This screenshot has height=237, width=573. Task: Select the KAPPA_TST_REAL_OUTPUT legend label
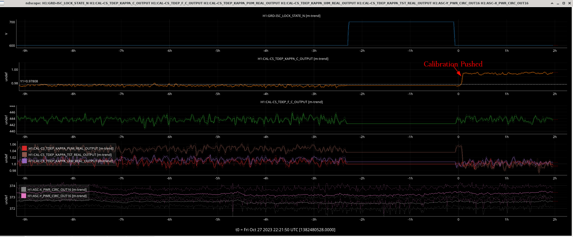(x=70, y=155)
